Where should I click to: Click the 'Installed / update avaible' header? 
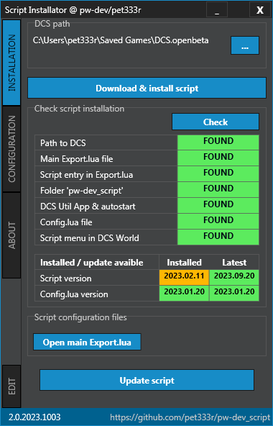pyautogui.click(x=92, y=263)
